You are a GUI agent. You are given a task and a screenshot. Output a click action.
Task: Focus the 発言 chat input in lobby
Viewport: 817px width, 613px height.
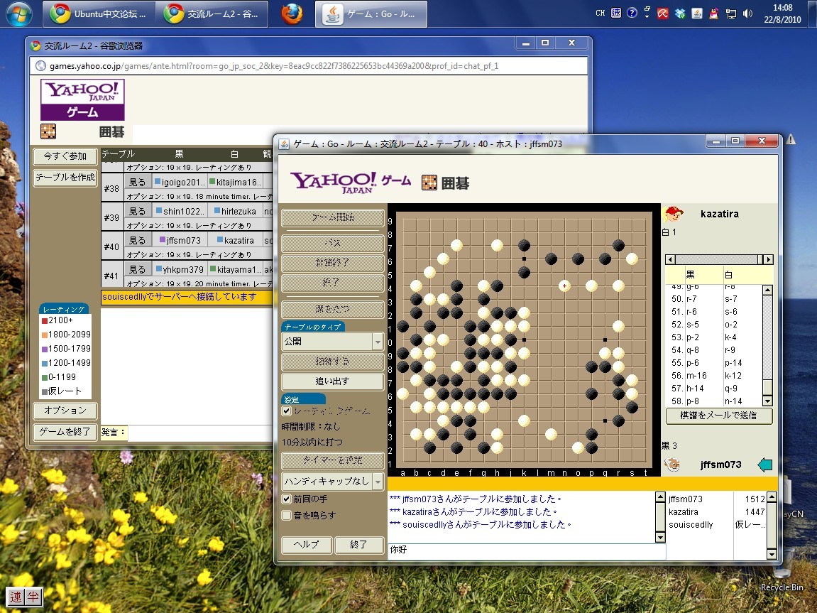click(200, 433)
